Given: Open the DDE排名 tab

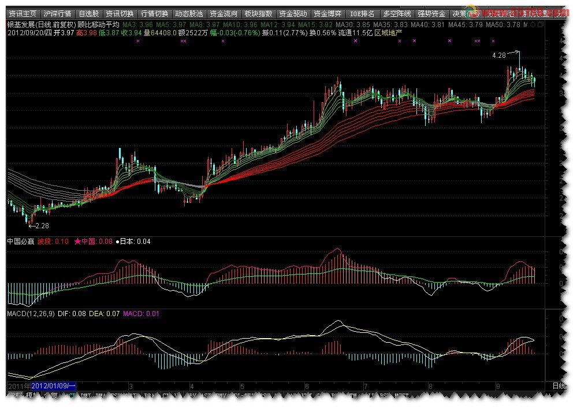Looking at the screenshot, I should [362, 14].
